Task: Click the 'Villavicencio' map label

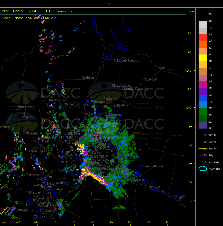Action: 54,100
